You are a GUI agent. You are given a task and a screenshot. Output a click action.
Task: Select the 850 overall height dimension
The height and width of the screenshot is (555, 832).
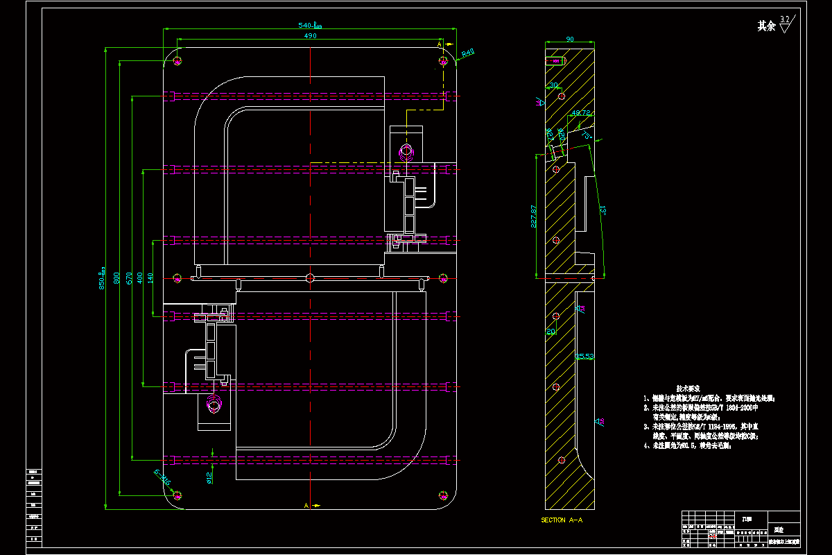coord(102,279)
